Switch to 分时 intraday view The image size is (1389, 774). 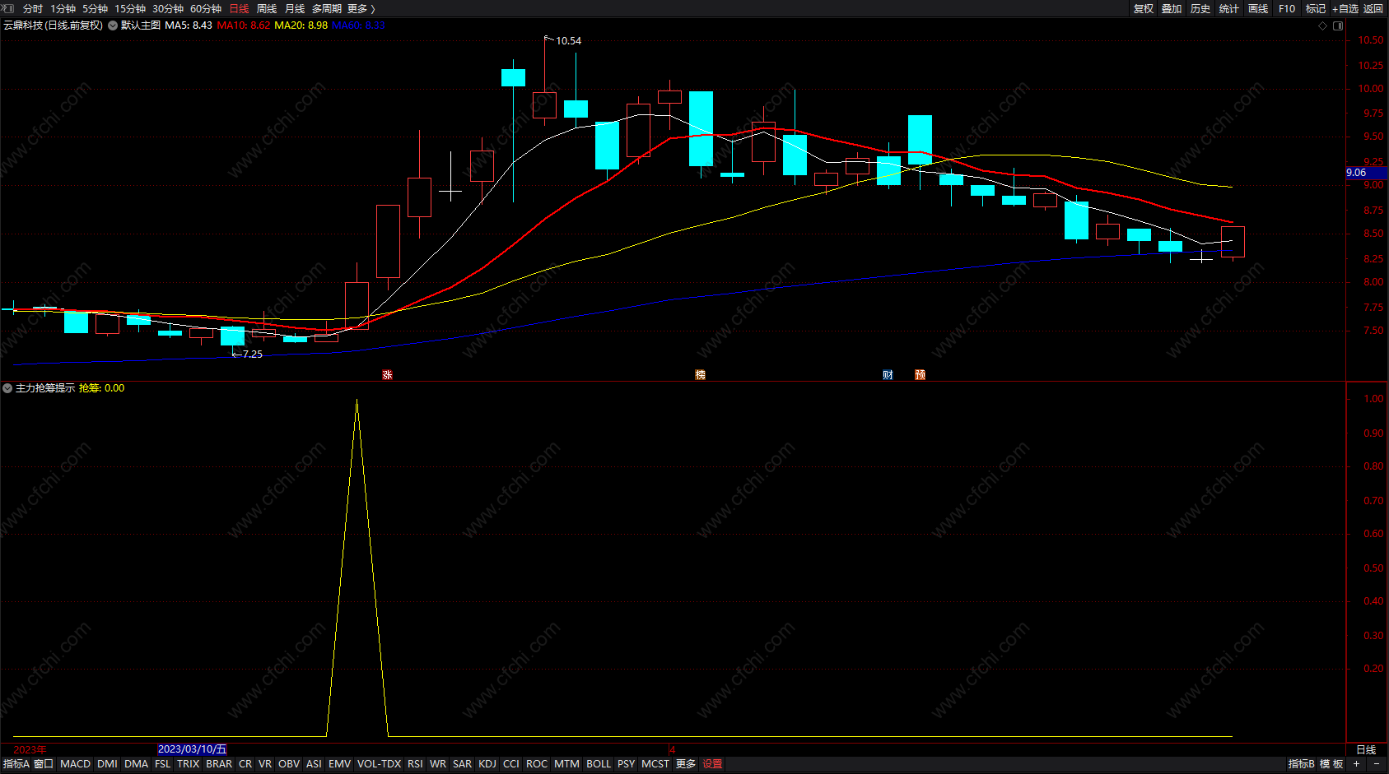click(x=33, y=9)
